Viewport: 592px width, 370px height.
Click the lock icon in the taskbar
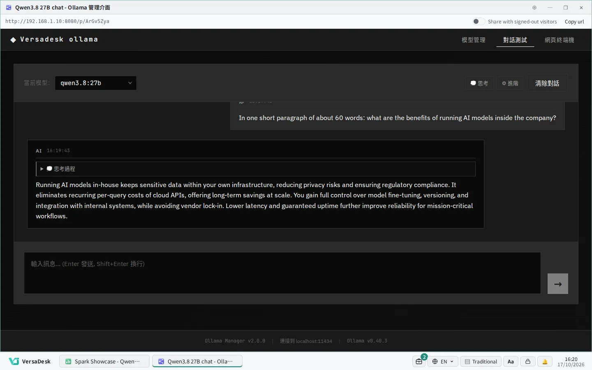(528, 361)
